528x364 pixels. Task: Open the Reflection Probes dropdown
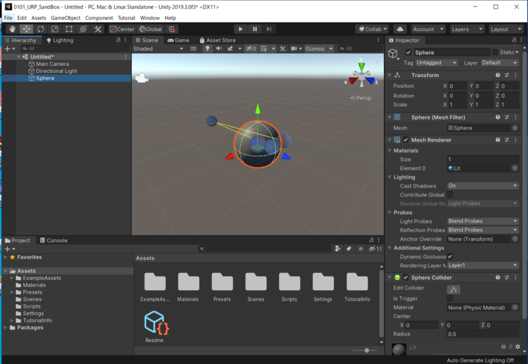click(x=482, y=229)
